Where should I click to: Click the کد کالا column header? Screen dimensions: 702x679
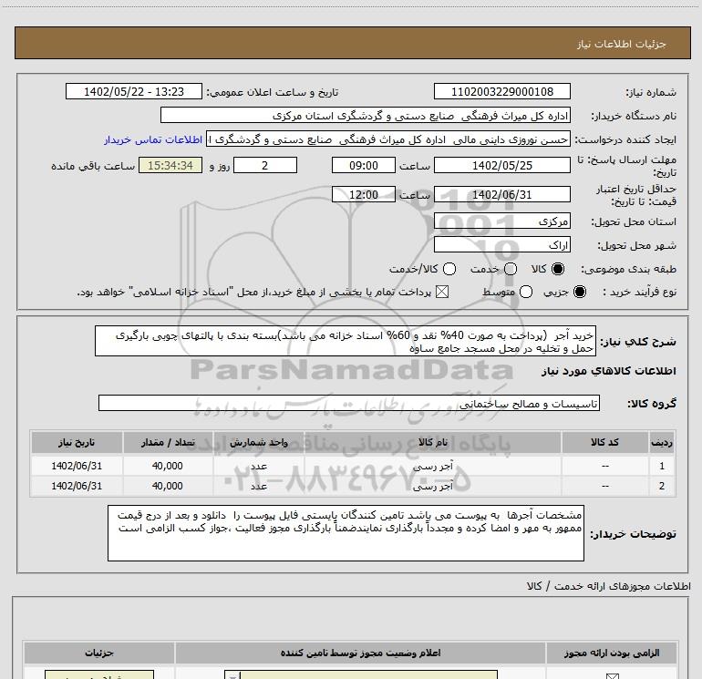(604, 442)
